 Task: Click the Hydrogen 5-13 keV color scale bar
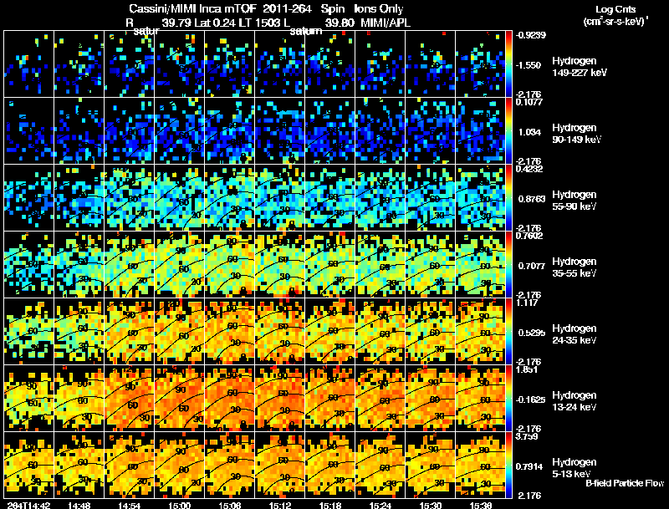point(508,465)
